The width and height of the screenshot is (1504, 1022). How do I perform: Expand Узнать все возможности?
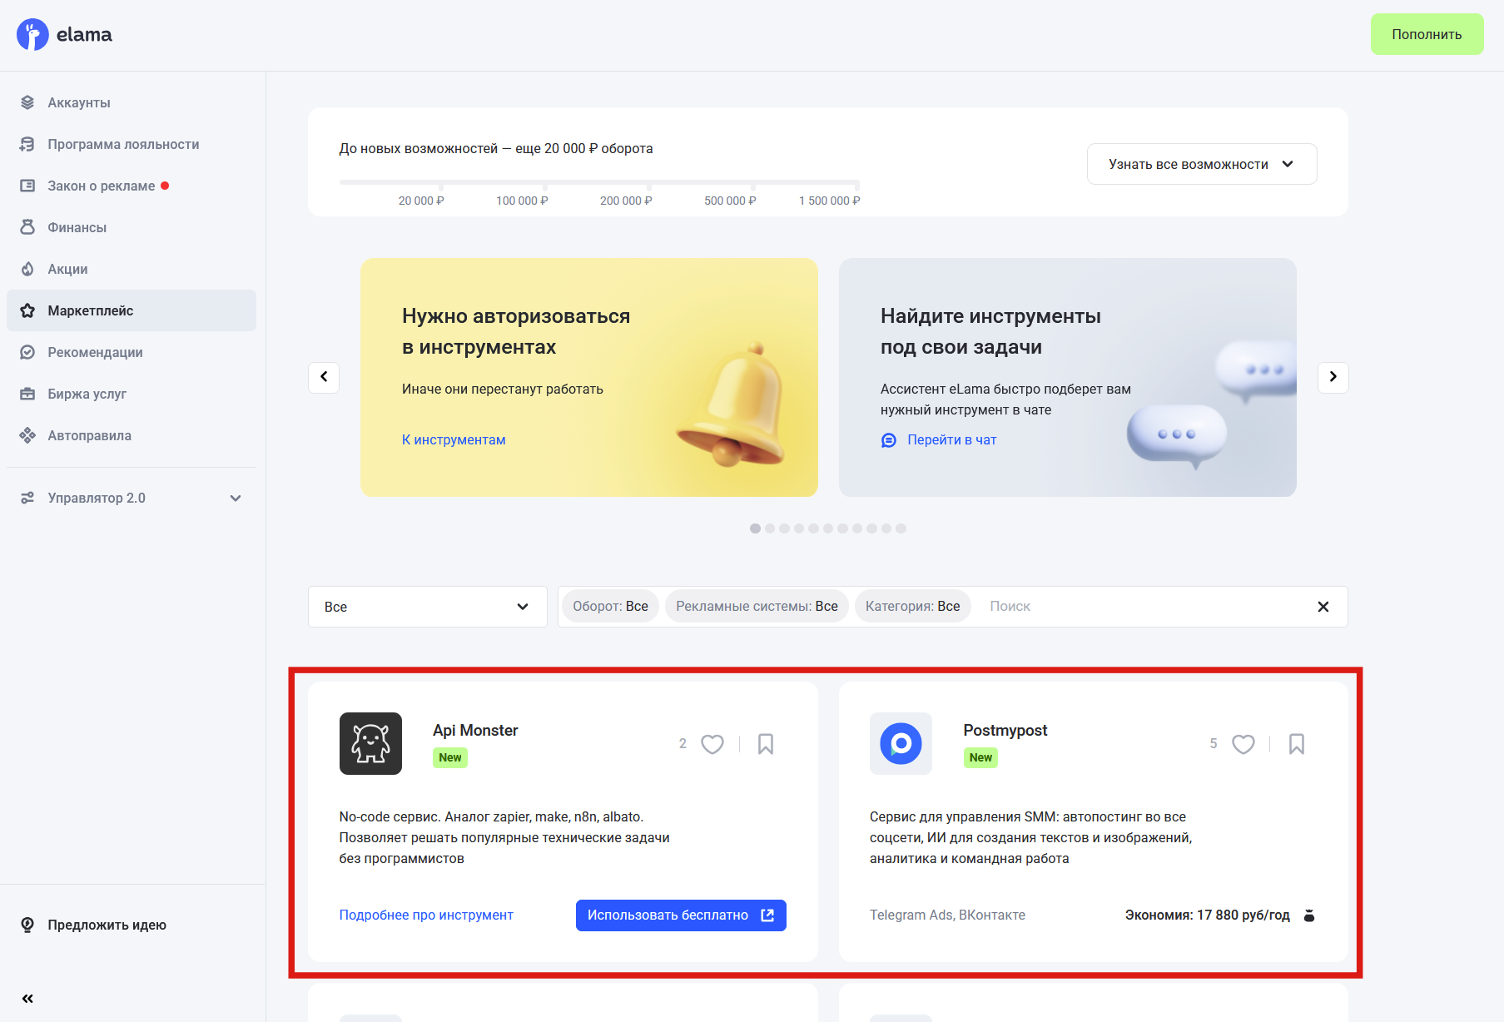[1201, 163]
